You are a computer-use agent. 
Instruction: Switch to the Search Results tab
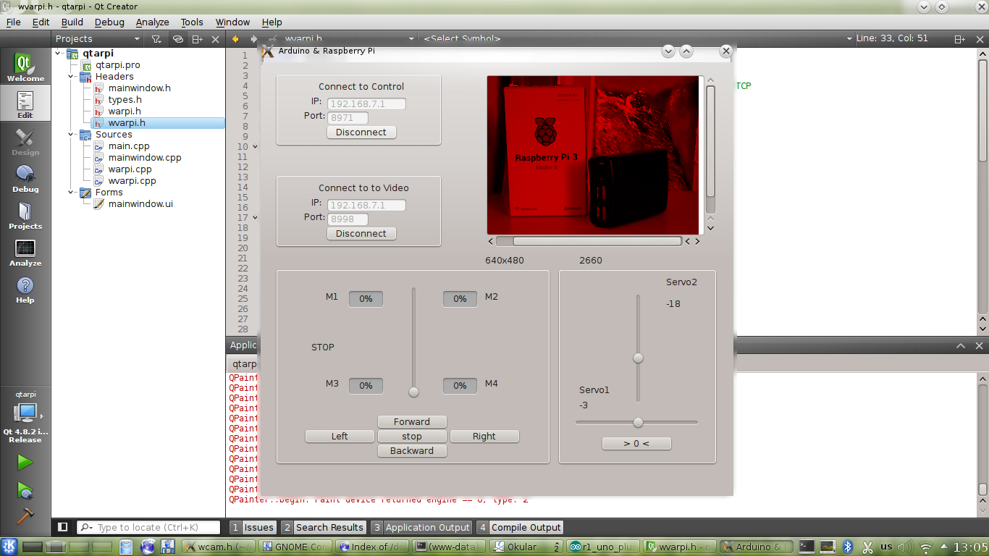pyautogui.click(x=323, y=528)
